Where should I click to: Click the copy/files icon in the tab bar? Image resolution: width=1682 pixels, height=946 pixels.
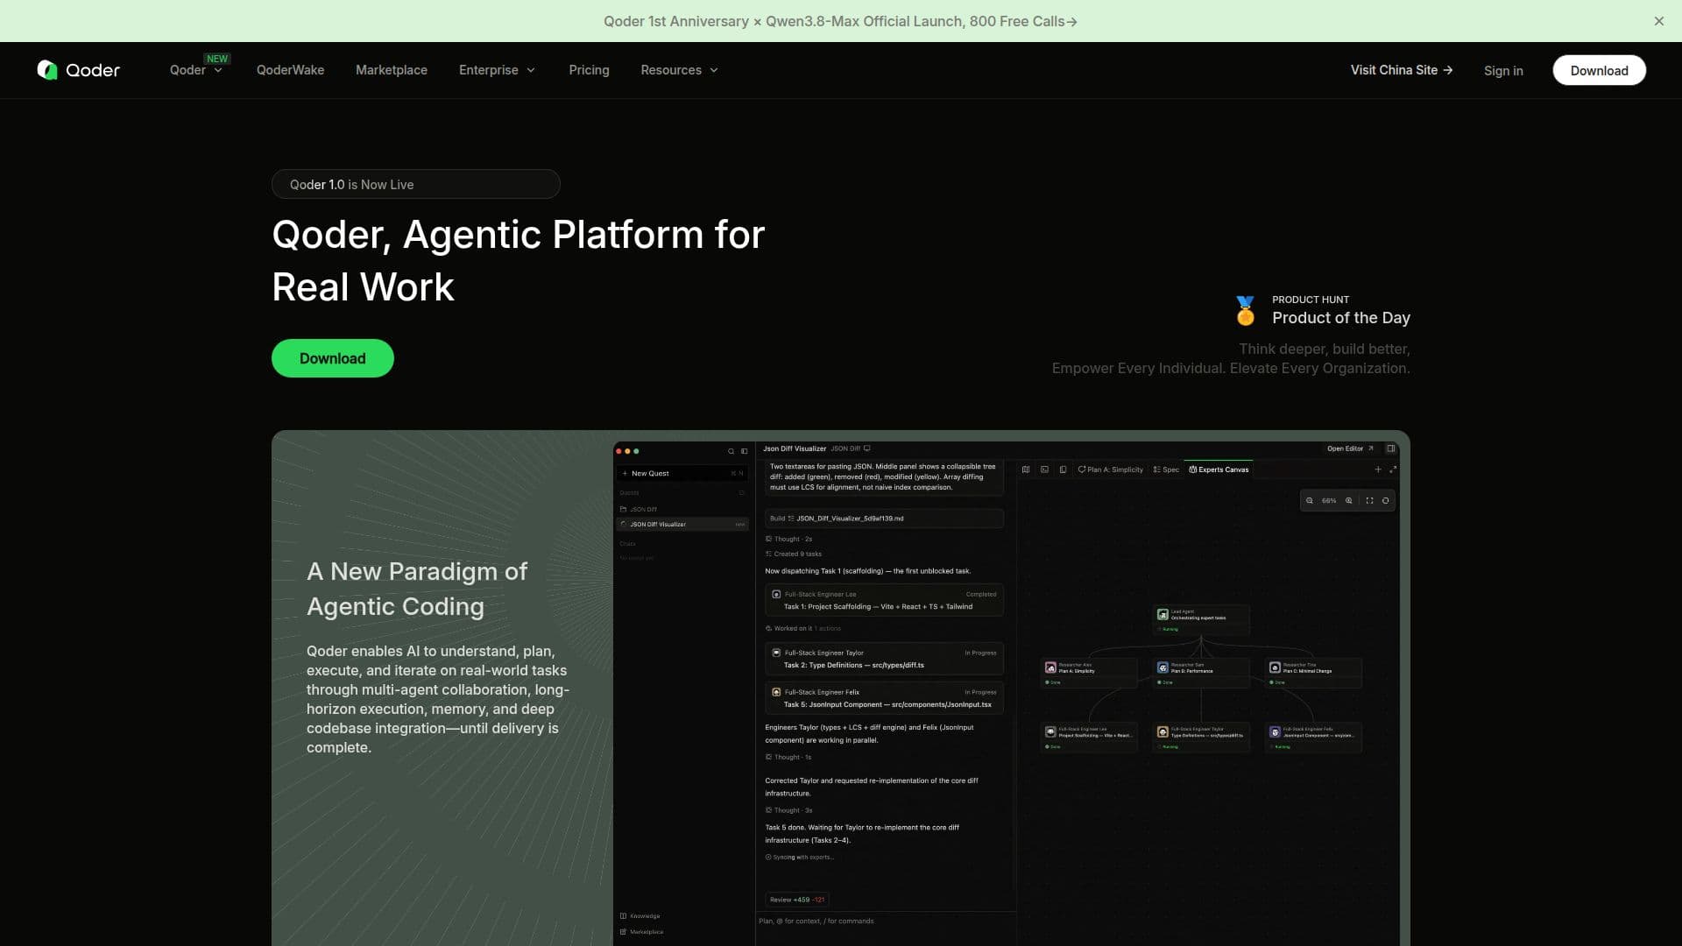pyautogui.click(x=1063, y=469)
